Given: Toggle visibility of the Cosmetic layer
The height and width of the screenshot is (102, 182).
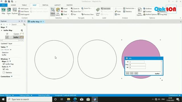Looking at the screenshot, I should click(x=7, y=34).
